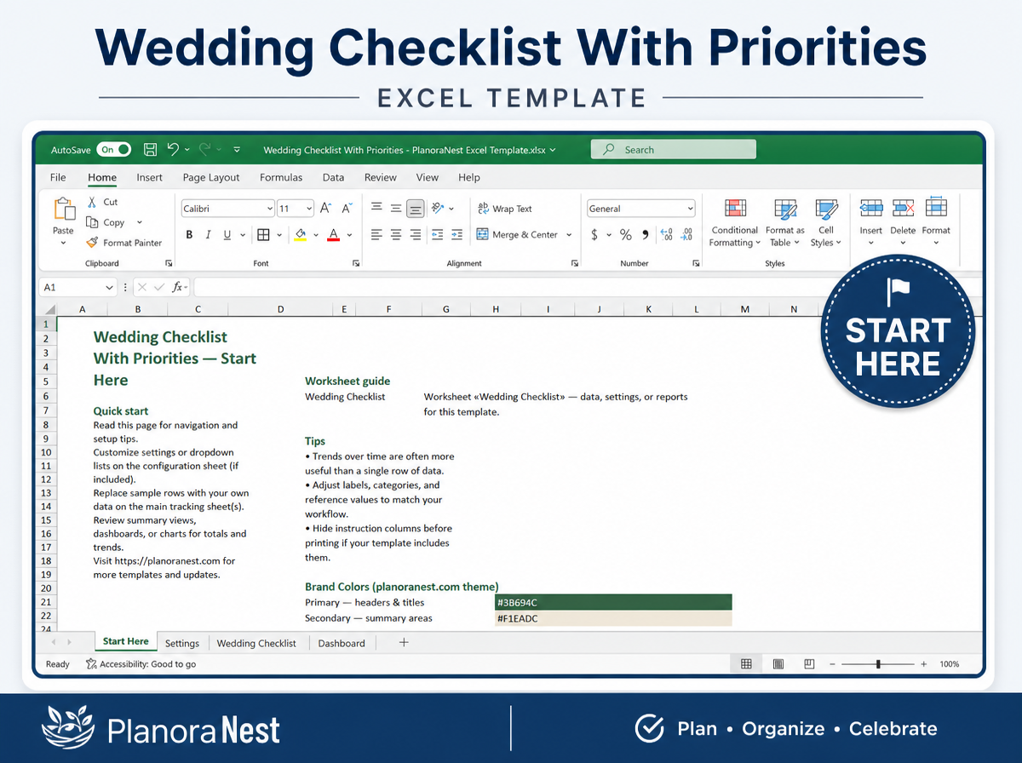The image size is (1022, 763).
Task: Switch to the Wedding Checklist sheet
Action: point(256,643)
